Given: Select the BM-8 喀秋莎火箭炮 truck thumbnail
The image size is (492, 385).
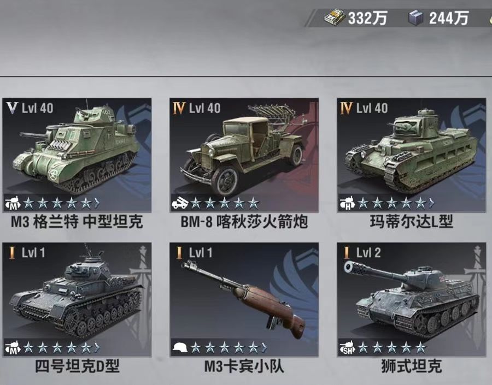Looking at the screenshot, I should click(x=244, y=155).
